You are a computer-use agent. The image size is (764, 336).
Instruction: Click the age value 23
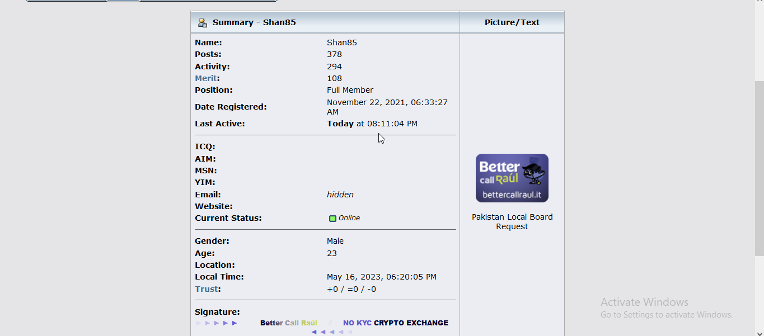point(332,253)
